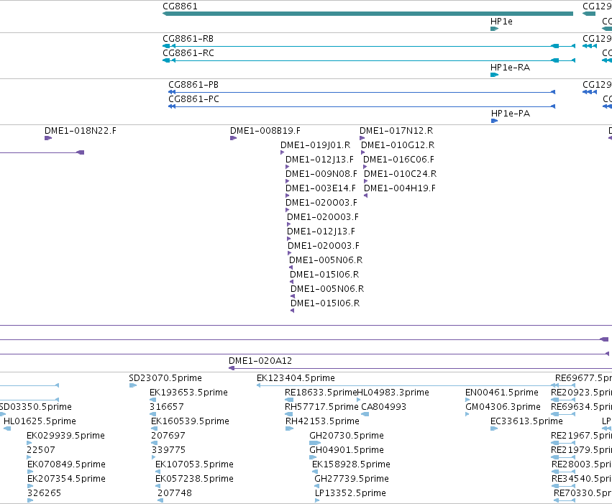Viewport: 612px width, 504px height.
Task: Select EST GH04901.5prime
Action: coord(347,450)
